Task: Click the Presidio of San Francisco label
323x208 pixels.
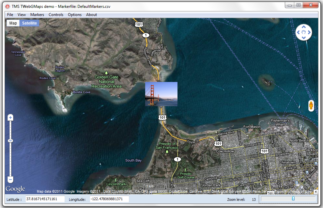Action: pos(167,146)
